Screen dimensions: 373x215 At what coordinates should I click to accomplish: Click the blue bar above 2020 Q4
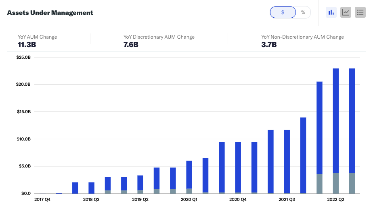coord(238,167)
